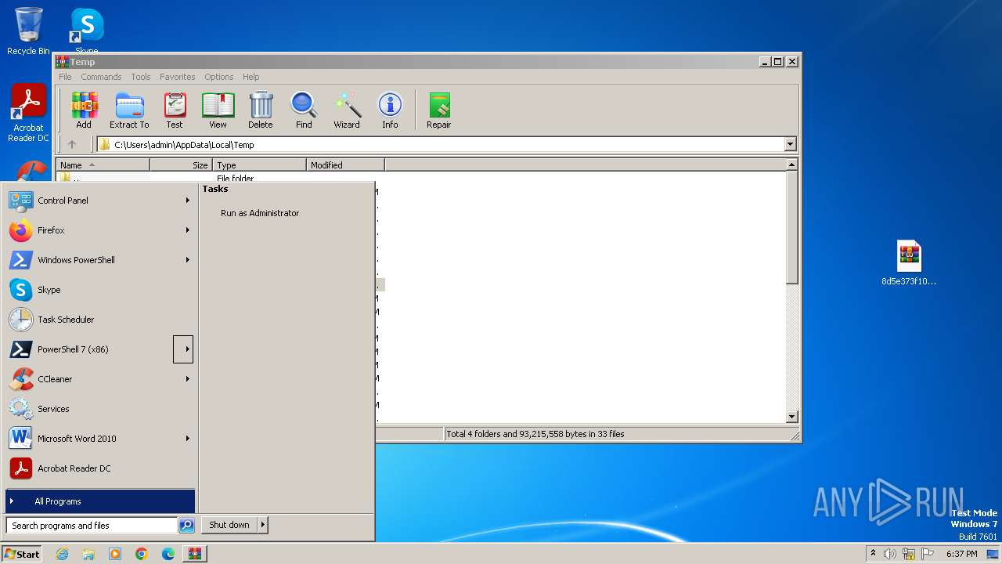Click the Start button

[x=22, y=554]
